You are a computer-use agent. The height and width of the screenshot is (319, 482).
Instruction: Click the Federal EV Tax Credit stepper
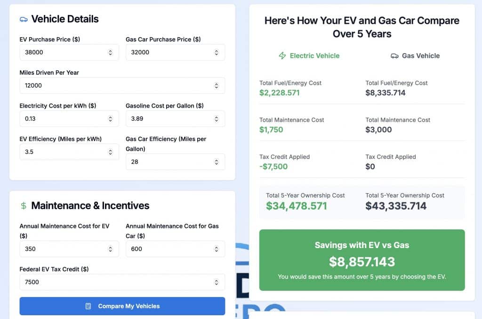point(217,282)
